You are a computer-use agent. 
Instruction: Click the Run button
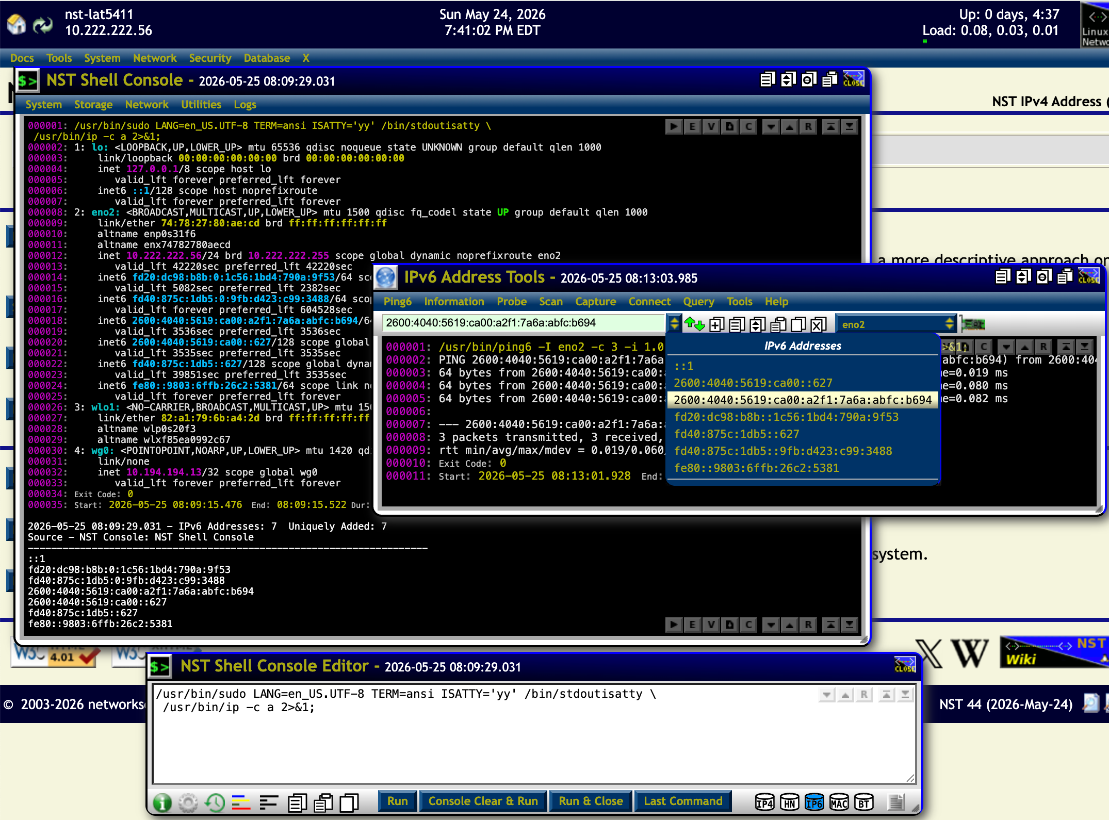tap(397, 801)
